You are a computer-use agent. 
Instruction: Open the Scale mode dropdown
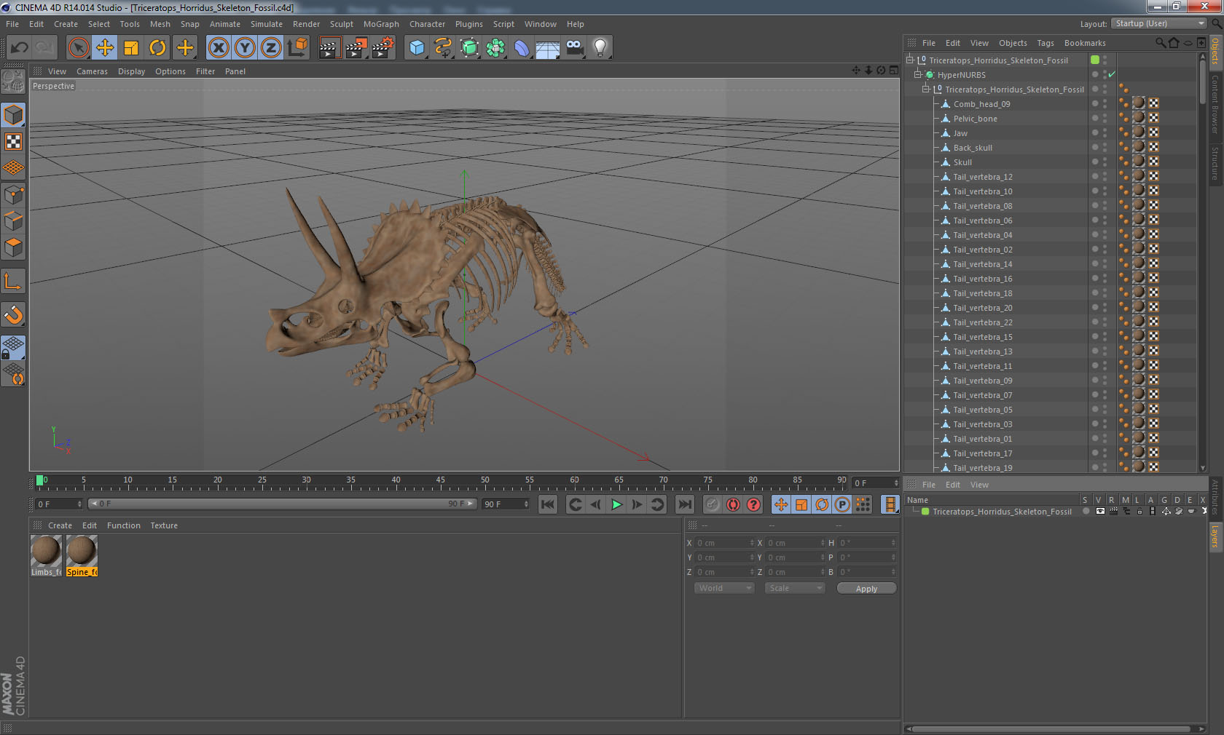795,588
